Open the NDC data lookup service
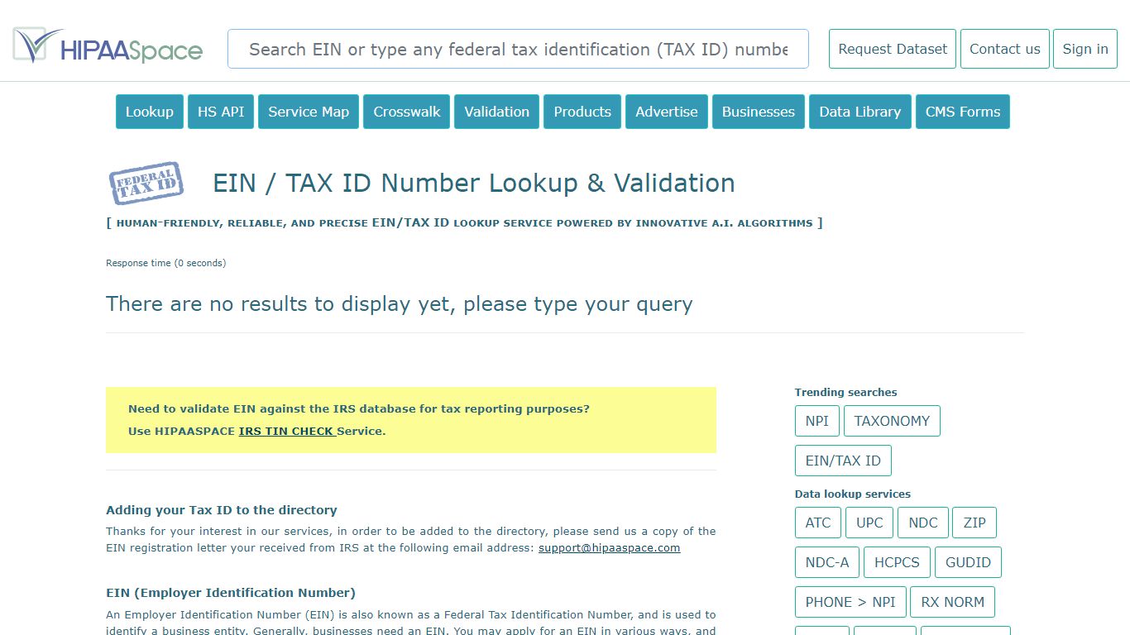1130x635 pixels. 923,523
